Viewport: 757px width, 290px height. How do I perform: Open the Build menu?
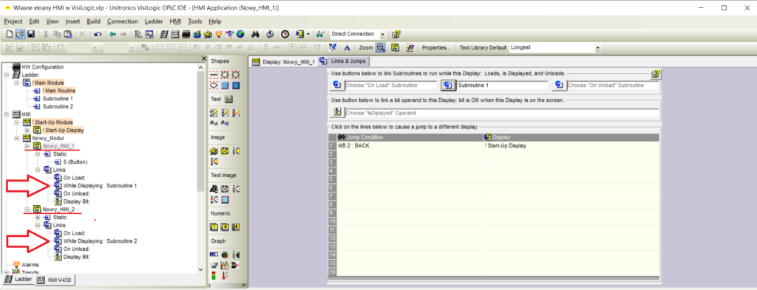click(x=94, y=21)
